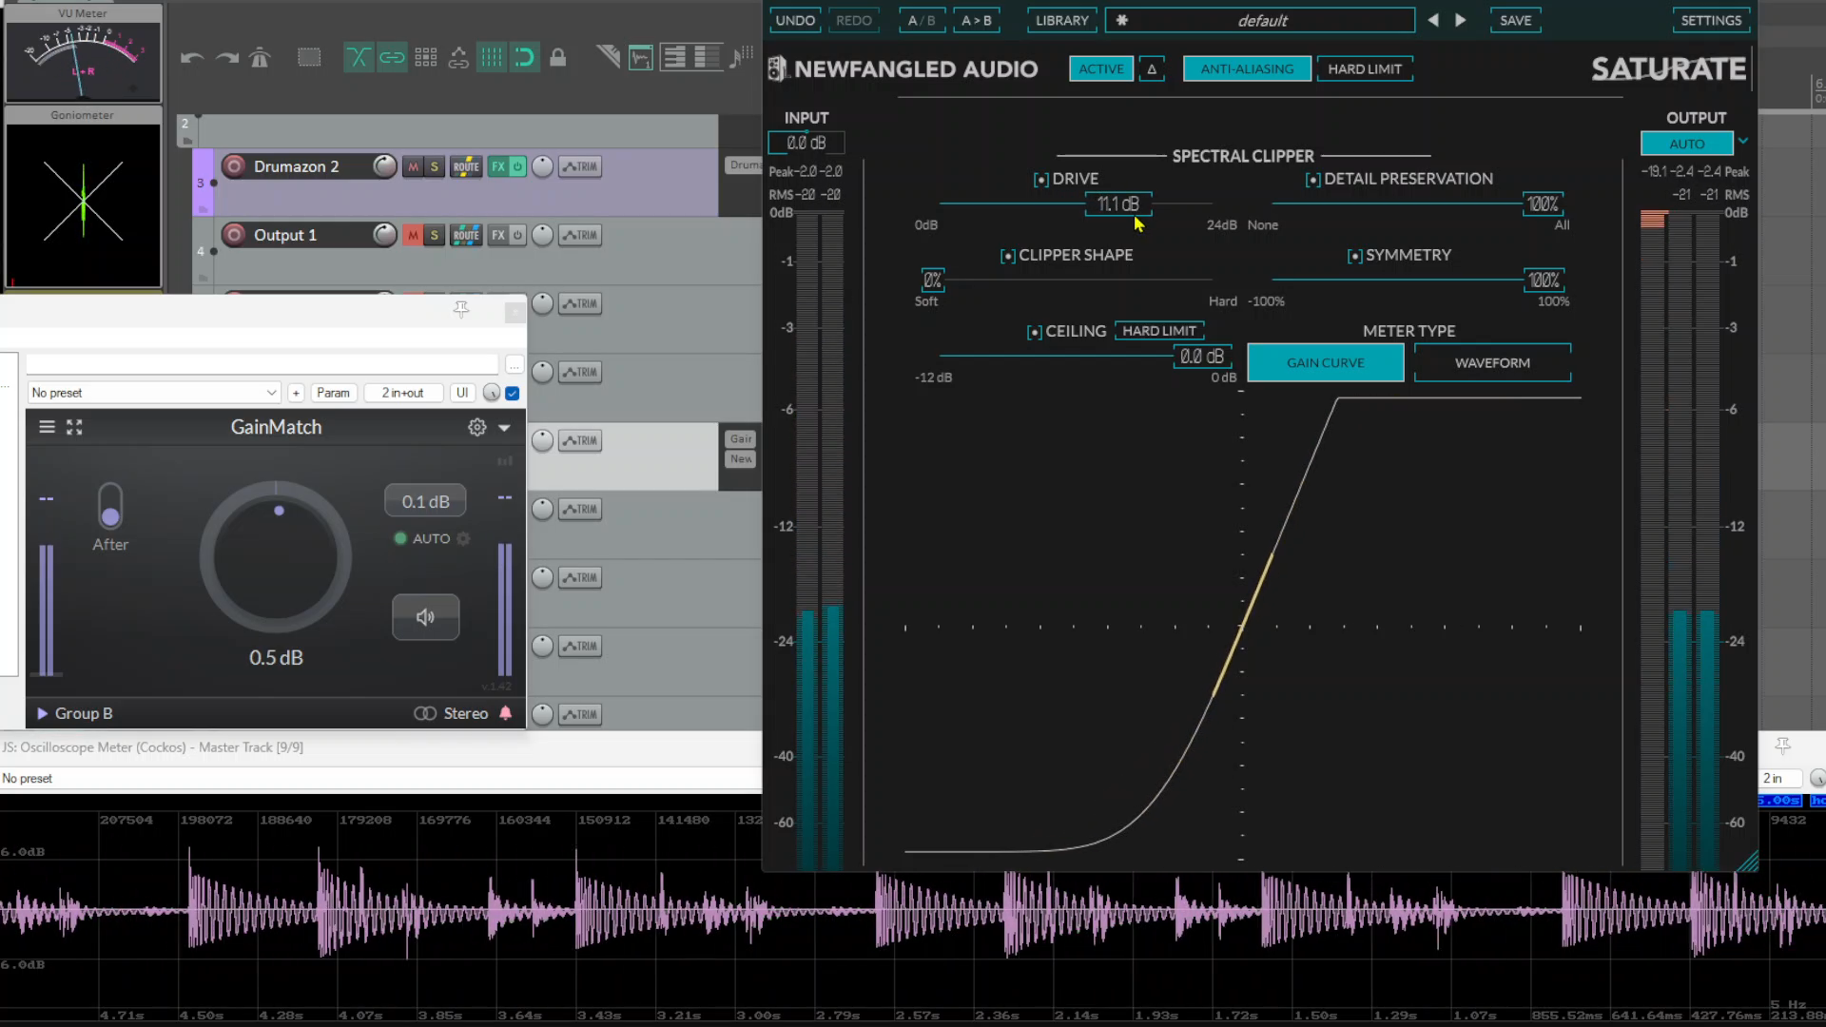
Task: Open the No preset dropdown
Action: tap(154, 393)
